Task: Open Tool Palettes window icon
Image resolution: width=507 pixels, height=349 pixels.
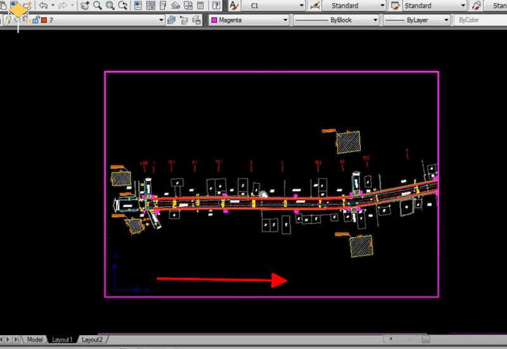Action: pos(164,5)
